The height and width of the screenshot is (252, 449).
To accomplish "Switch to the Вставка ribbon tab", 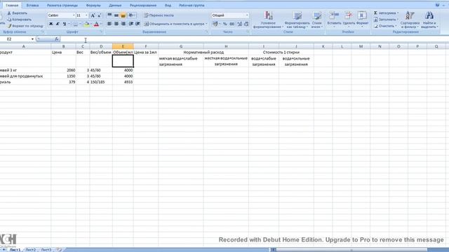I will point(32,6).
